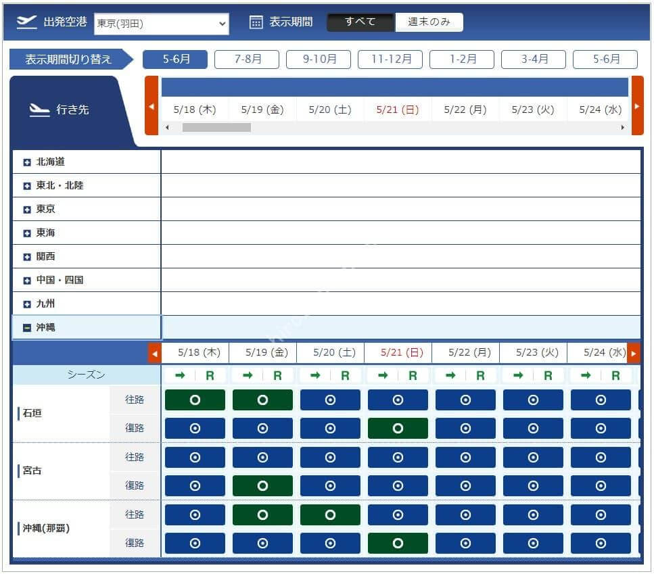The width and height of the screenshot is (654, 574).
Task: Select 石垣 復路 availability on 5/23
Action: (x=533, y=429)
